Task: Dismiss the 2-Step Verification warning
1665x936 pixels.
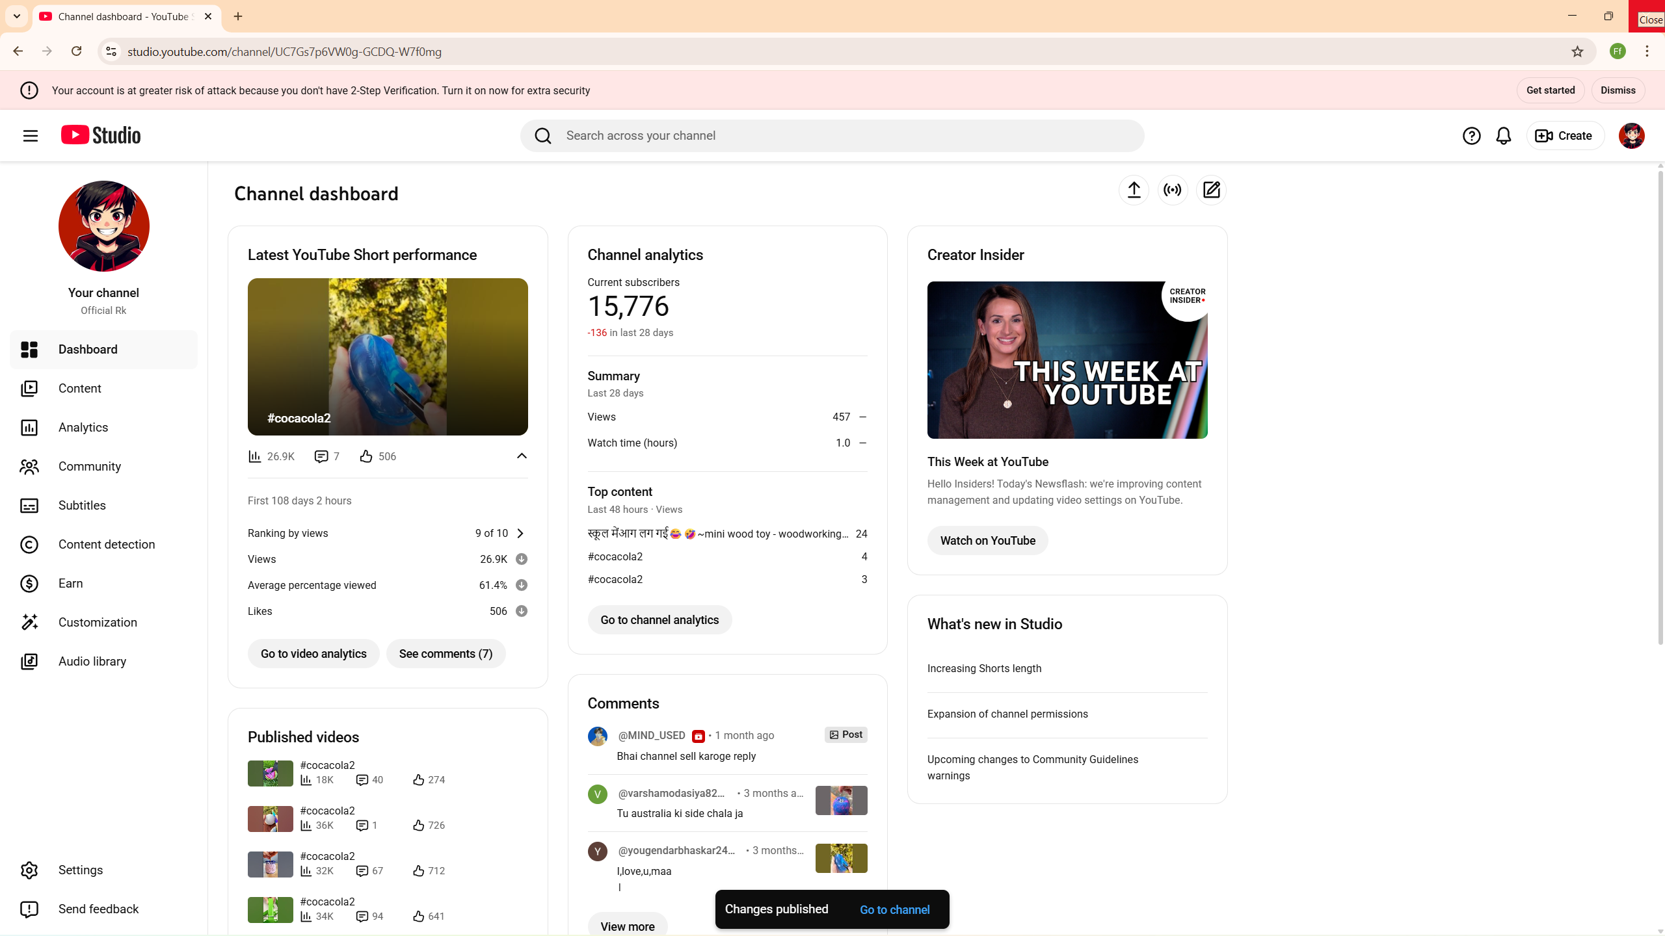Action: tap(1618, 90)
